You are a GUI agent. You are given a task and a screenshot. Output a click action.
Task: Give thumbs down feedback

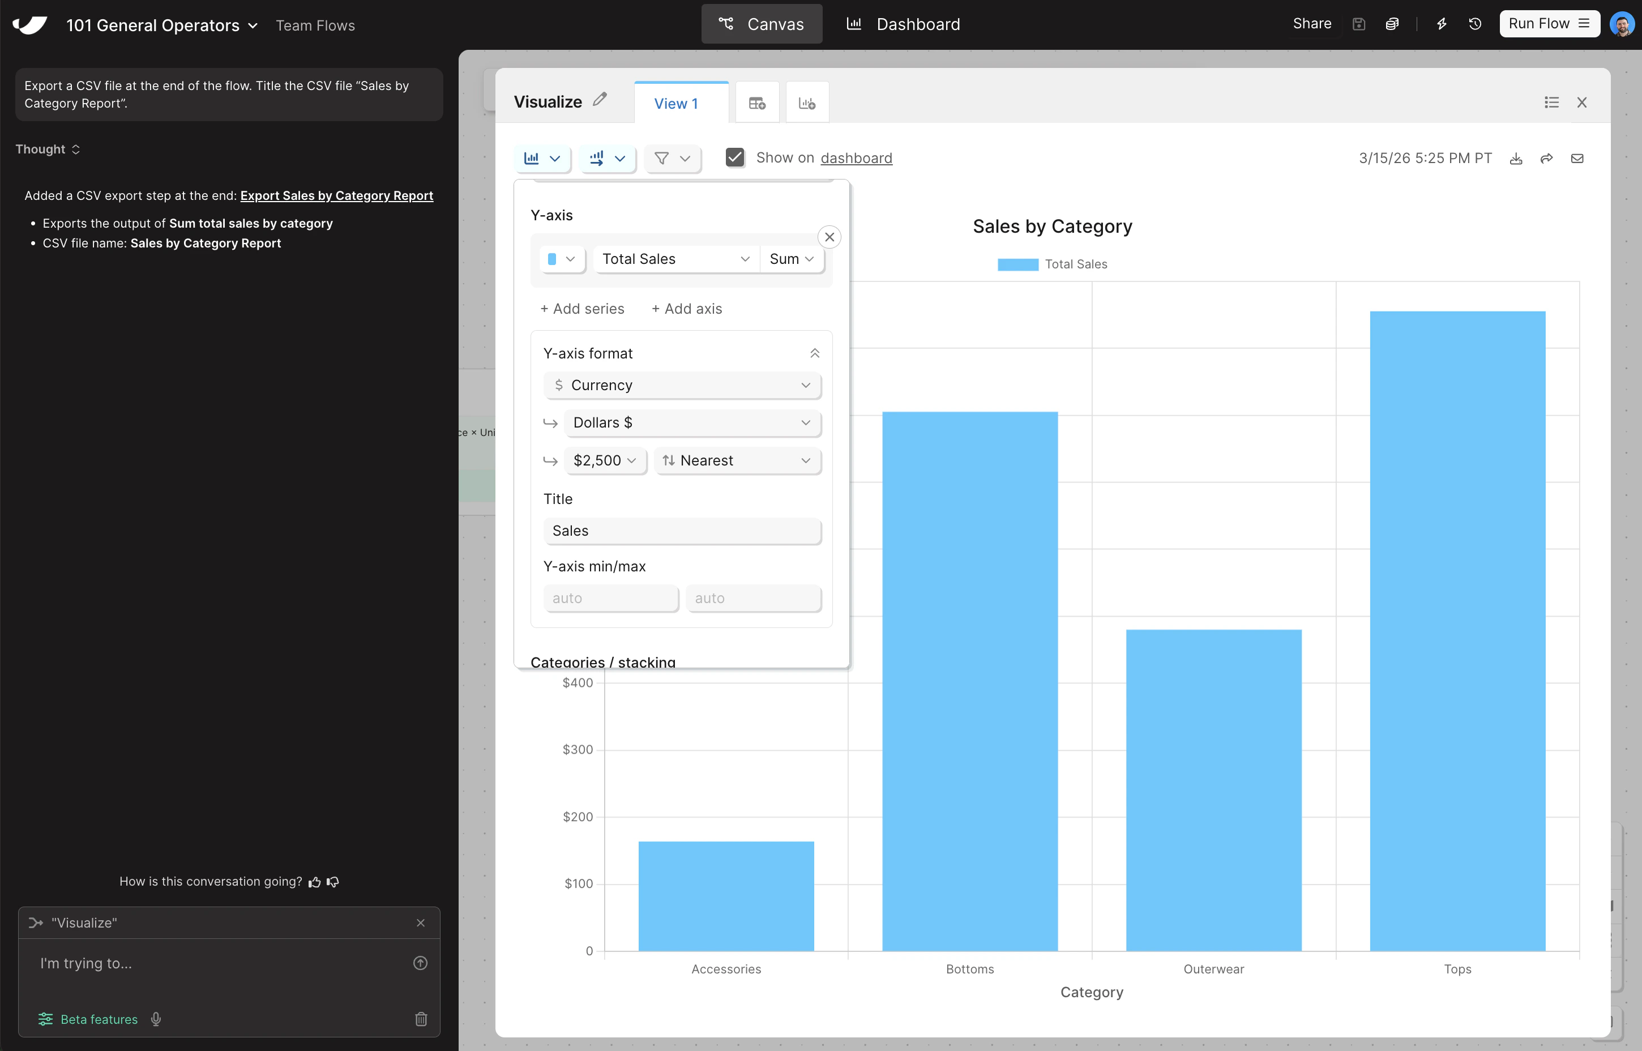pos(333,882)
